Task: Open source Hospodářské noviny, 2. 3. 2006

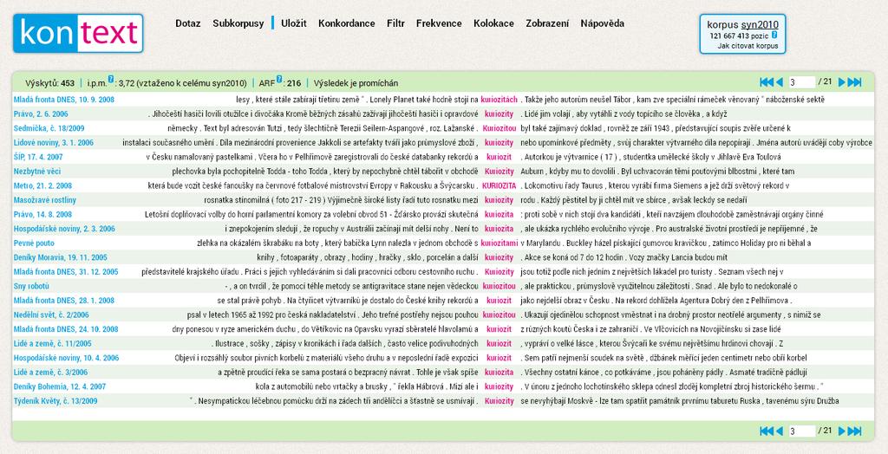Action: pyautogui.click(x=64, y=229)
